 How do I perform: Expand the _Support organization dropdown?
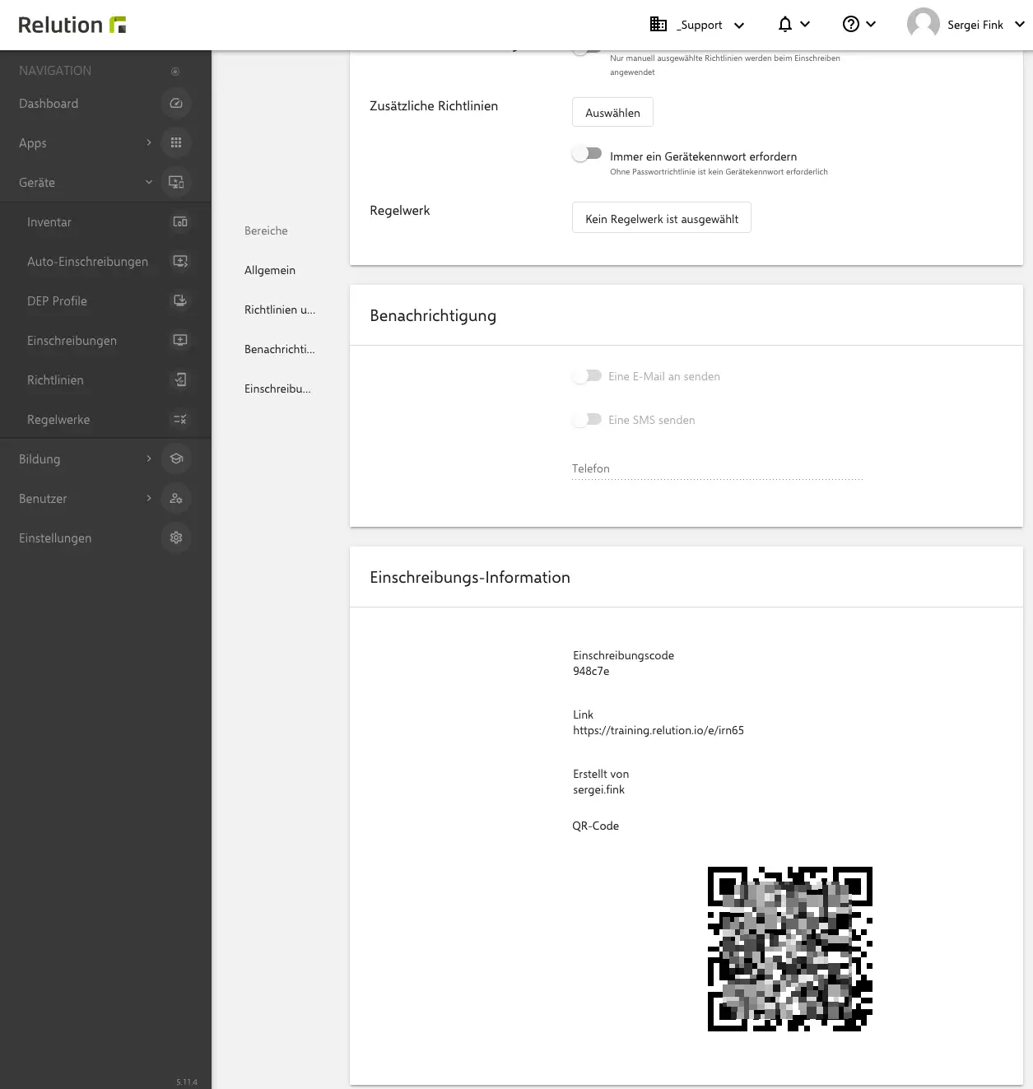(x=739, y=26)
